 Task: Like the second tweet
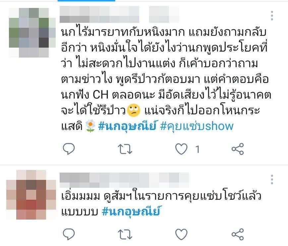[x=181, y=234]
